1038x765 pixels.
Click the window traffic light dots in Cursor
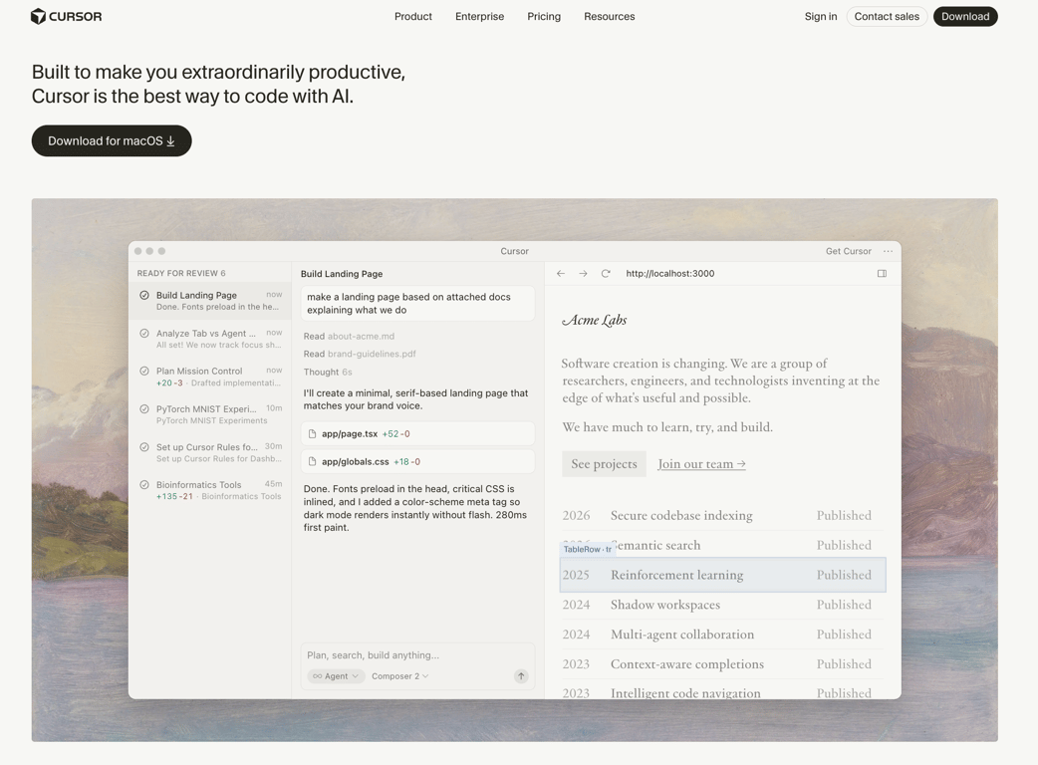(149, 251)
